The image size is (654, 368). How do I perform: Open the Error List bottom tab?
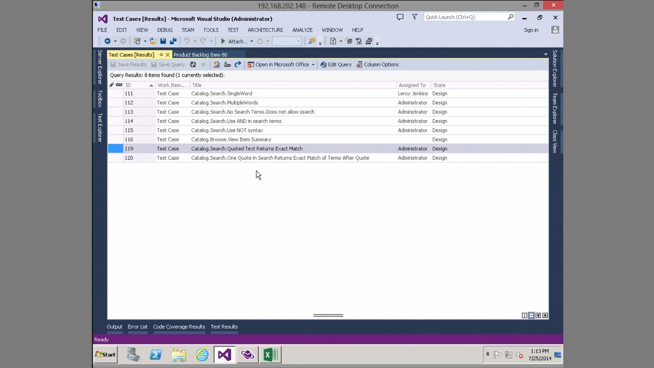(137, 327)
